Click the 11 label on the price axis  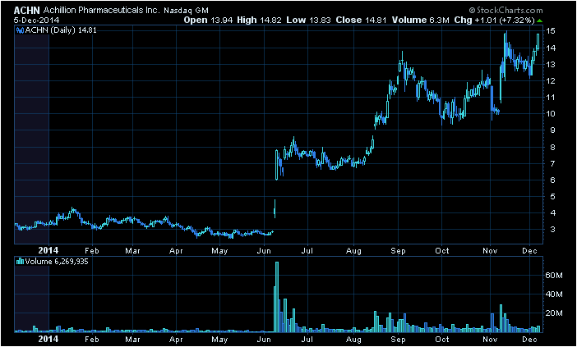pyautogui.click(x=551, y=98)
